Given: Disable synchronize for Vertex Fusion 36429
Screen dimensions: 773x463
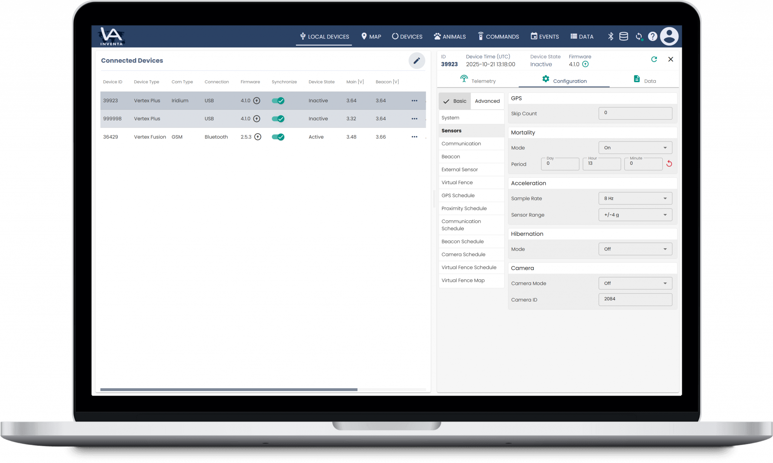Looking at the screenshot, I should [278, 137].
